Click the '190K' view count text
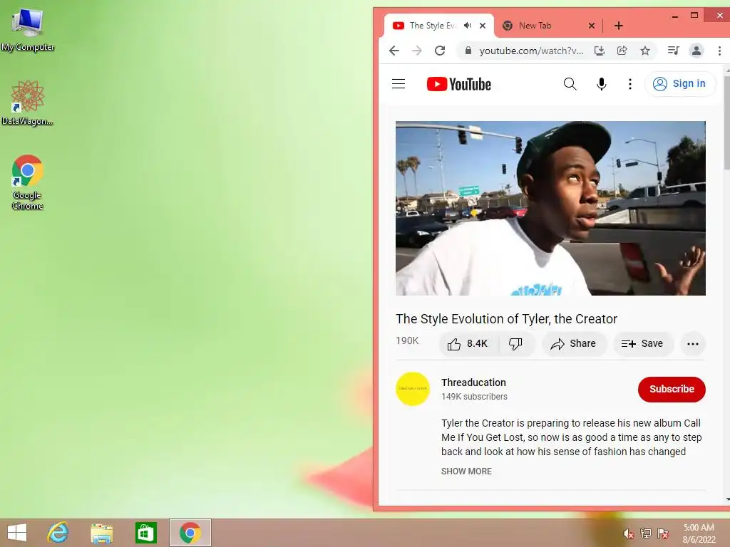The image size is (730, 547). [407, 340]
